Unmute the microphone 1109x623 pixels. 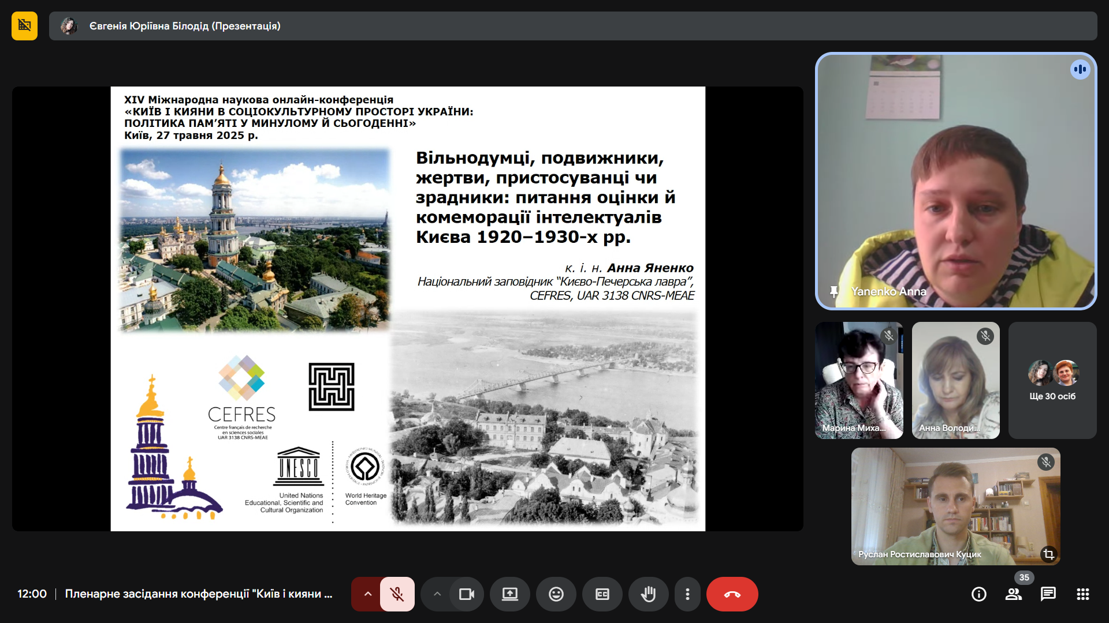[397, 594]
